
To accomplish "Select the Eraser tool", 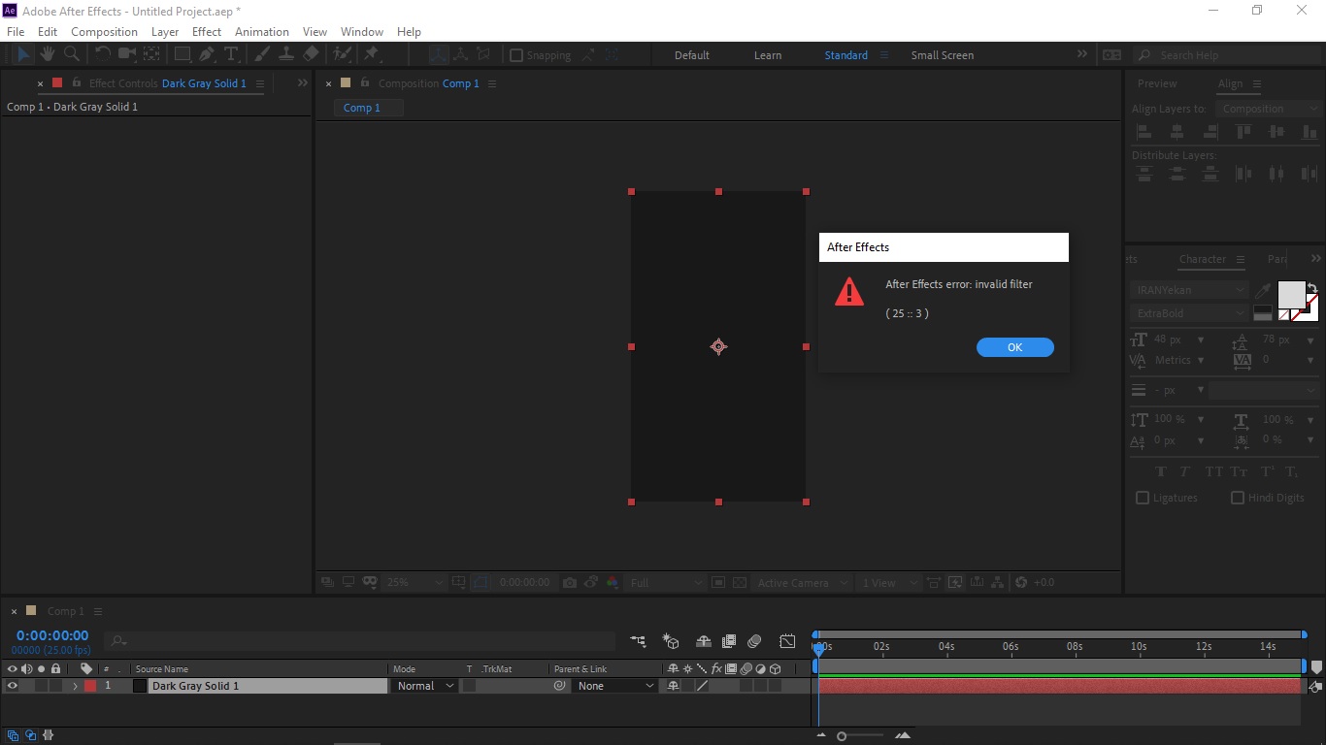I will coord(311,54).
